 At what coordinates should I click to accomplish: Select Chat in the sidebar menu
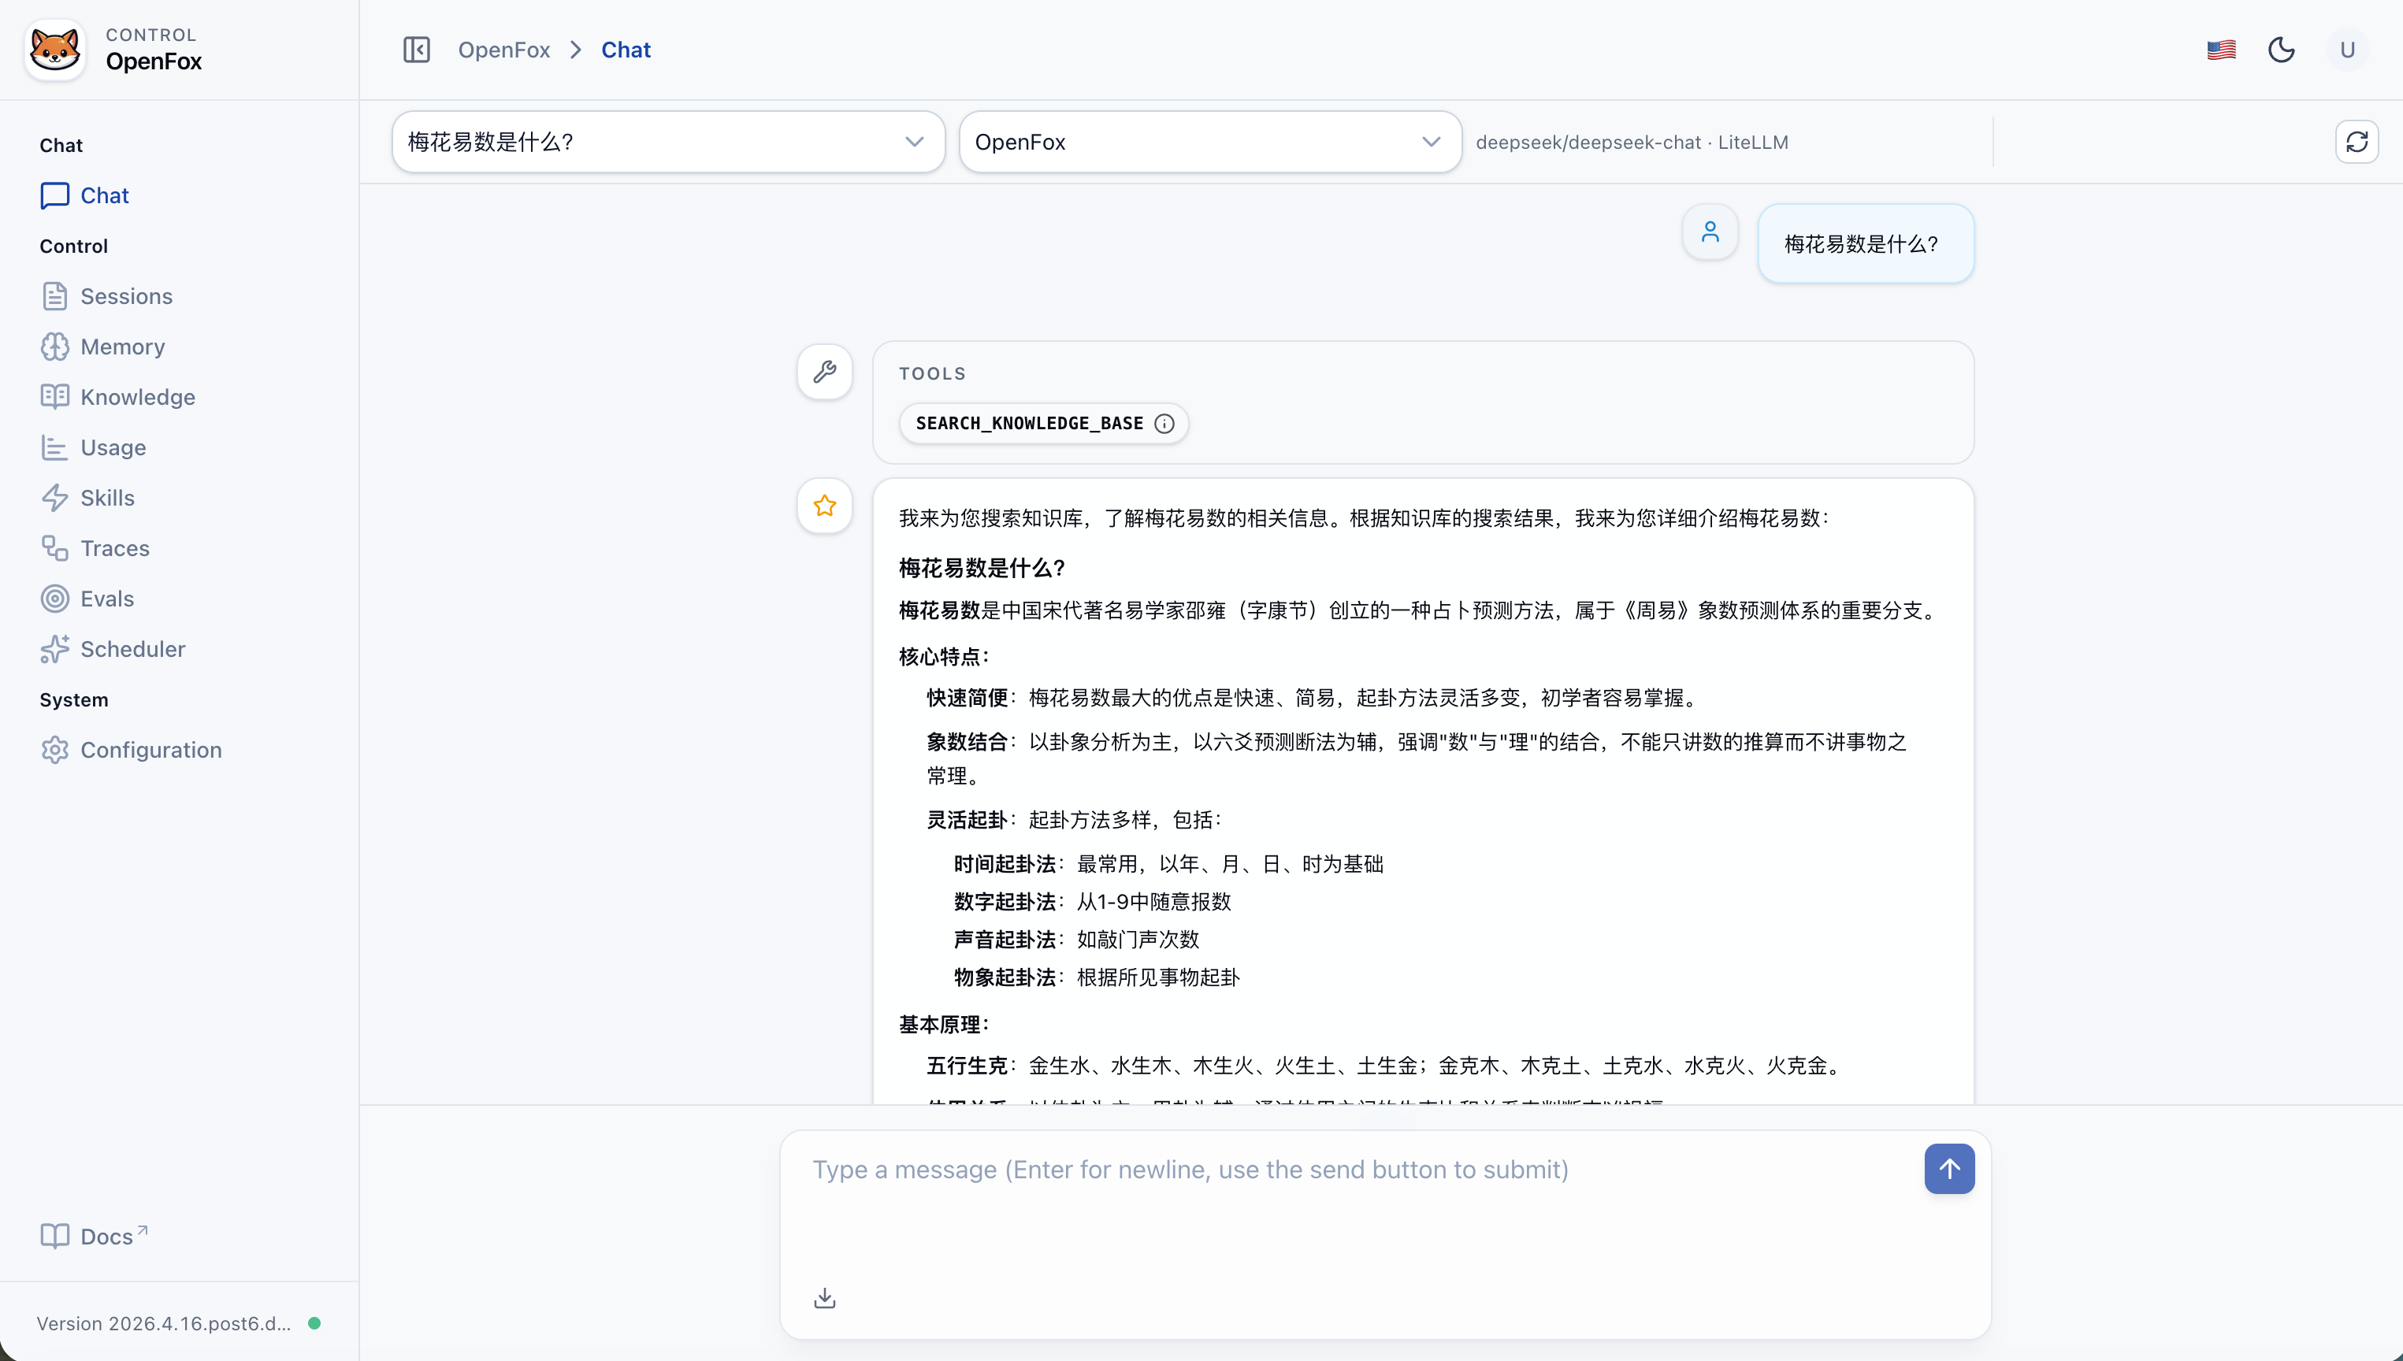pos(104,195)
